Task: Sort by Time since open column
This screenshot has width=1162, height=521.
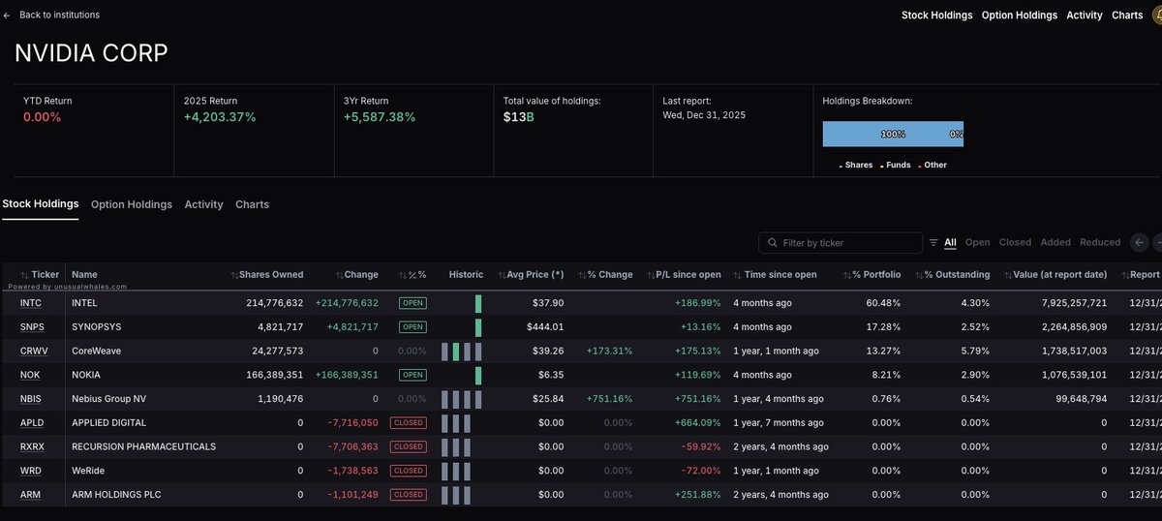Action: pyautogui.click(x=775, y=275)
